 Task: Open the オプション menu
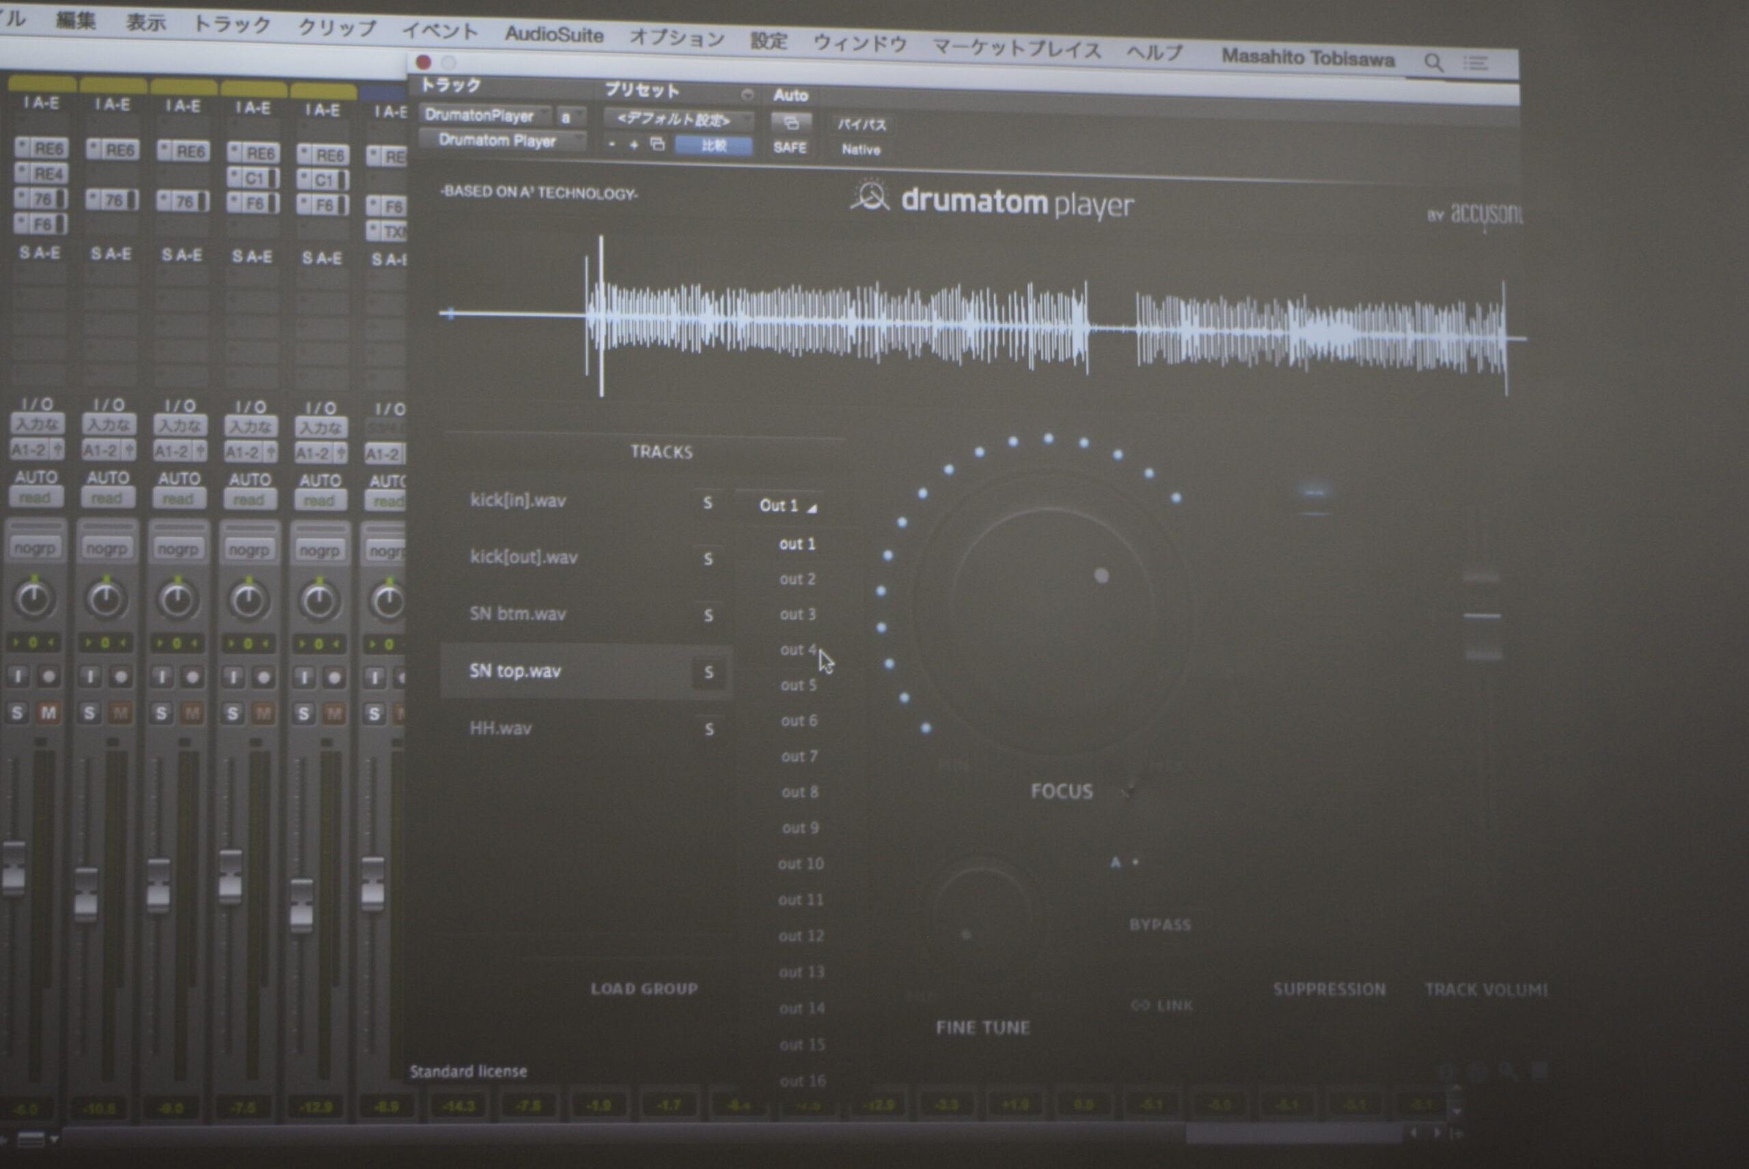pos(676,38)
